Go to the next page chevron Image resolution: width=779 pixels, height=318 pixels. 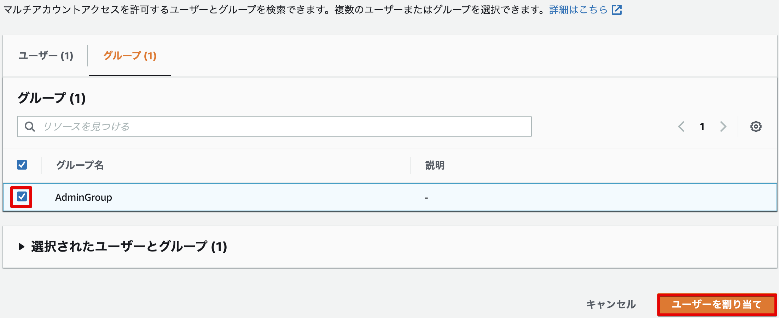pyautogui.click(x=723, y=126)
